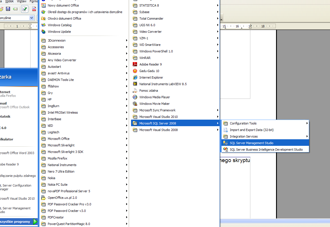This screenshot has height=227, width=330.
Task: Expand the Nero 7 Ultra Edition arrow
Action: point(126,171)
